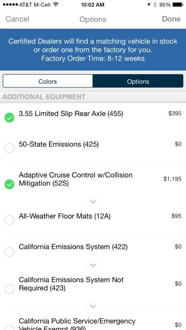Toggle California Emissions System Not Required (423)
186x330 pixels.
click(x=10, y=289)
